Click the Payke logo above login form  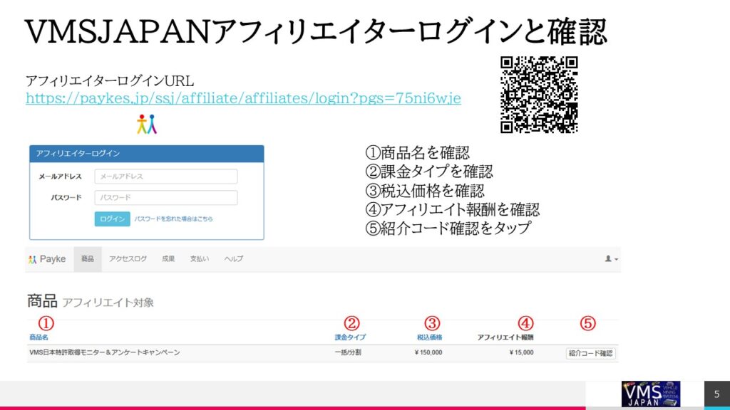click(146, 124)
